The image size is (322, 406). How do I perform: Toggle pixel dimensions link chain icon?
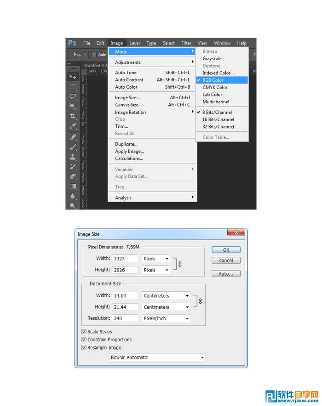tap(180, 264)
